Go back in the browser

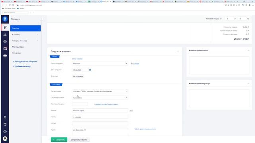coord(3,5)
